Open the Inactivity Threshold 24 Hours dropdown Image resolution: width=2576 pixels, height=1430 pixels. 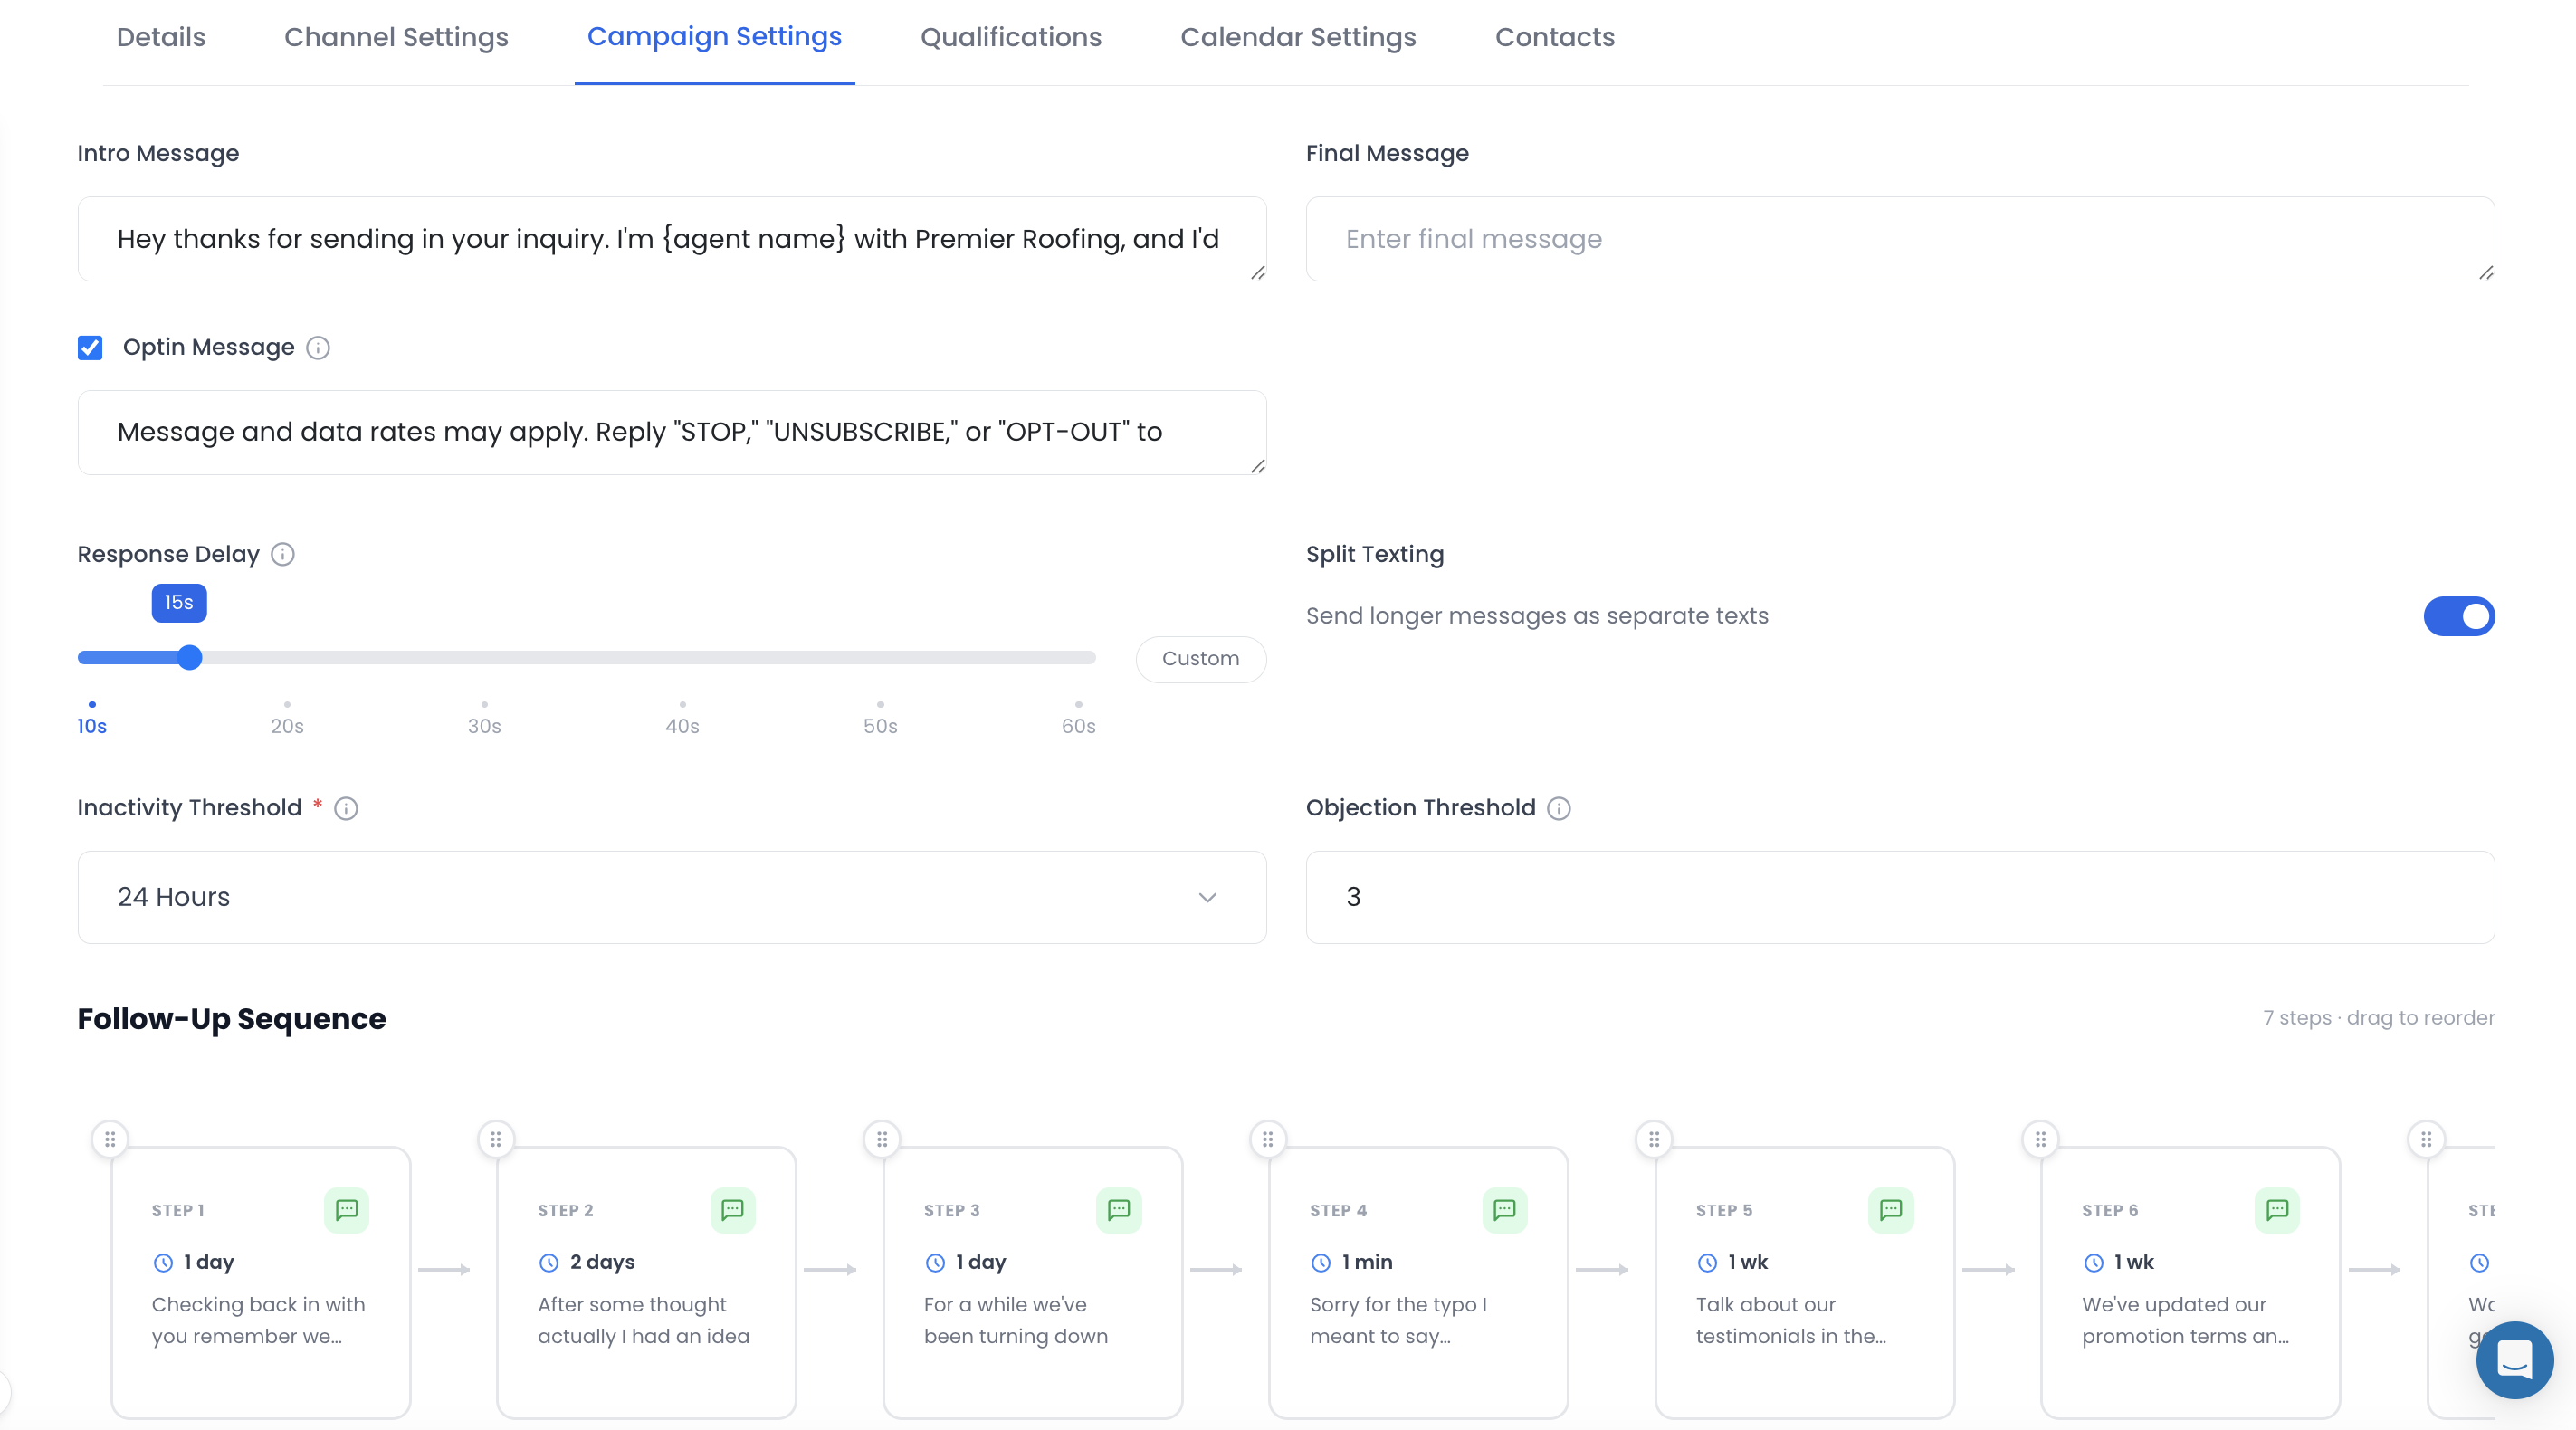coord(671,897)
